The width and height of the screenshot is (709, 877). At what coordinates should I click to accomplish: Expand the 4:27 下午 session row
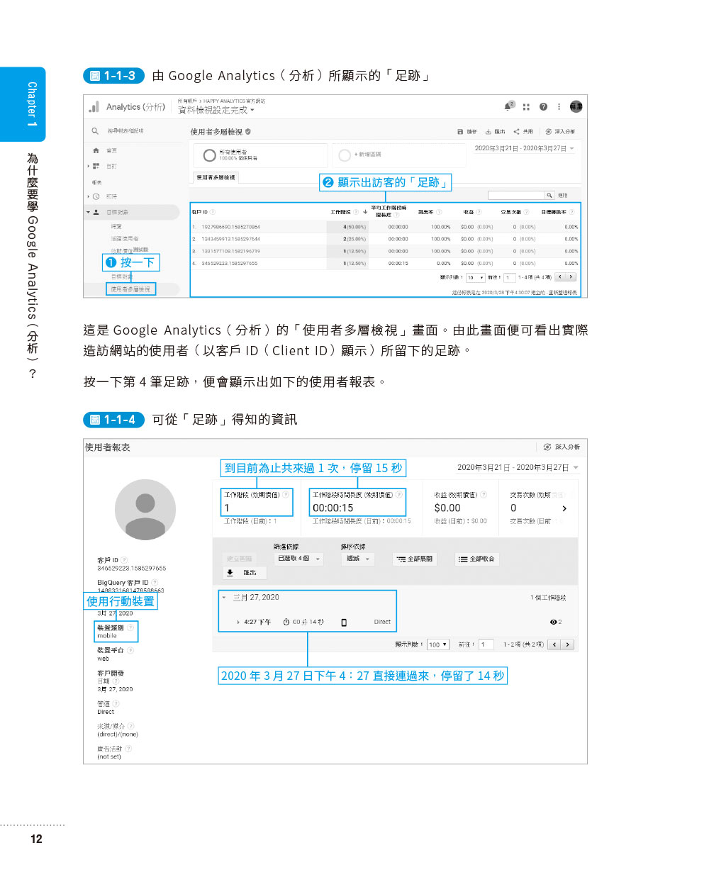[238, 622]
